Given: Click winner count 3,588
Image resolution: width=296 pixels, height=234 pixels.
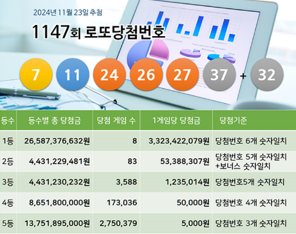Looking at the screenshot, I should click(127, 182).
